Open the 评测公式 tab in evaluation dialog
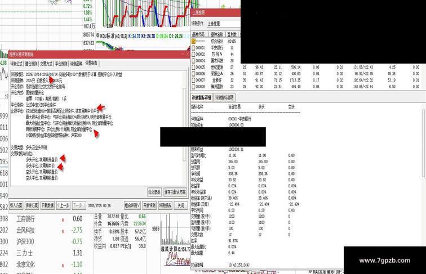This screenshot has width=426, height=274. tap(16, 64)
